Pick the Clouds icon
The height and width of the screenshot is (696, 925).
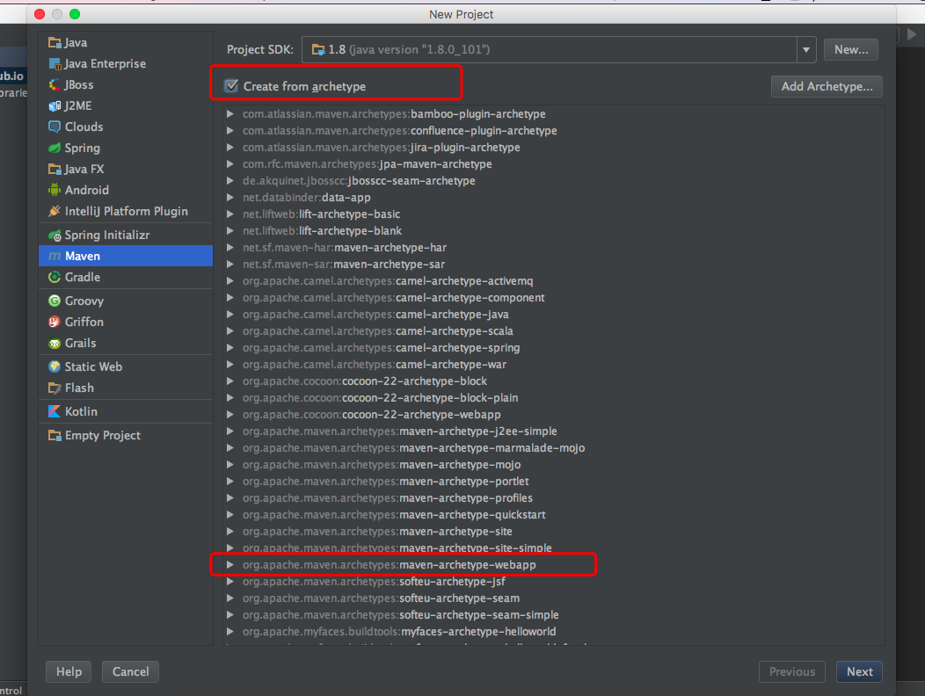coord(55,127)
